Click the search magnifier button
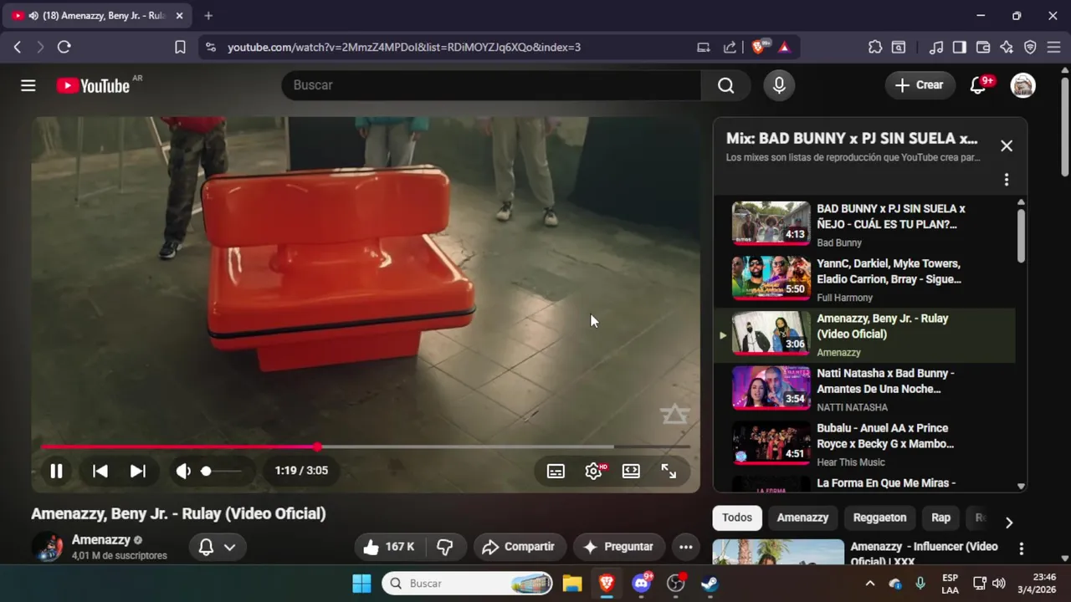 click(x=725, y=85)
